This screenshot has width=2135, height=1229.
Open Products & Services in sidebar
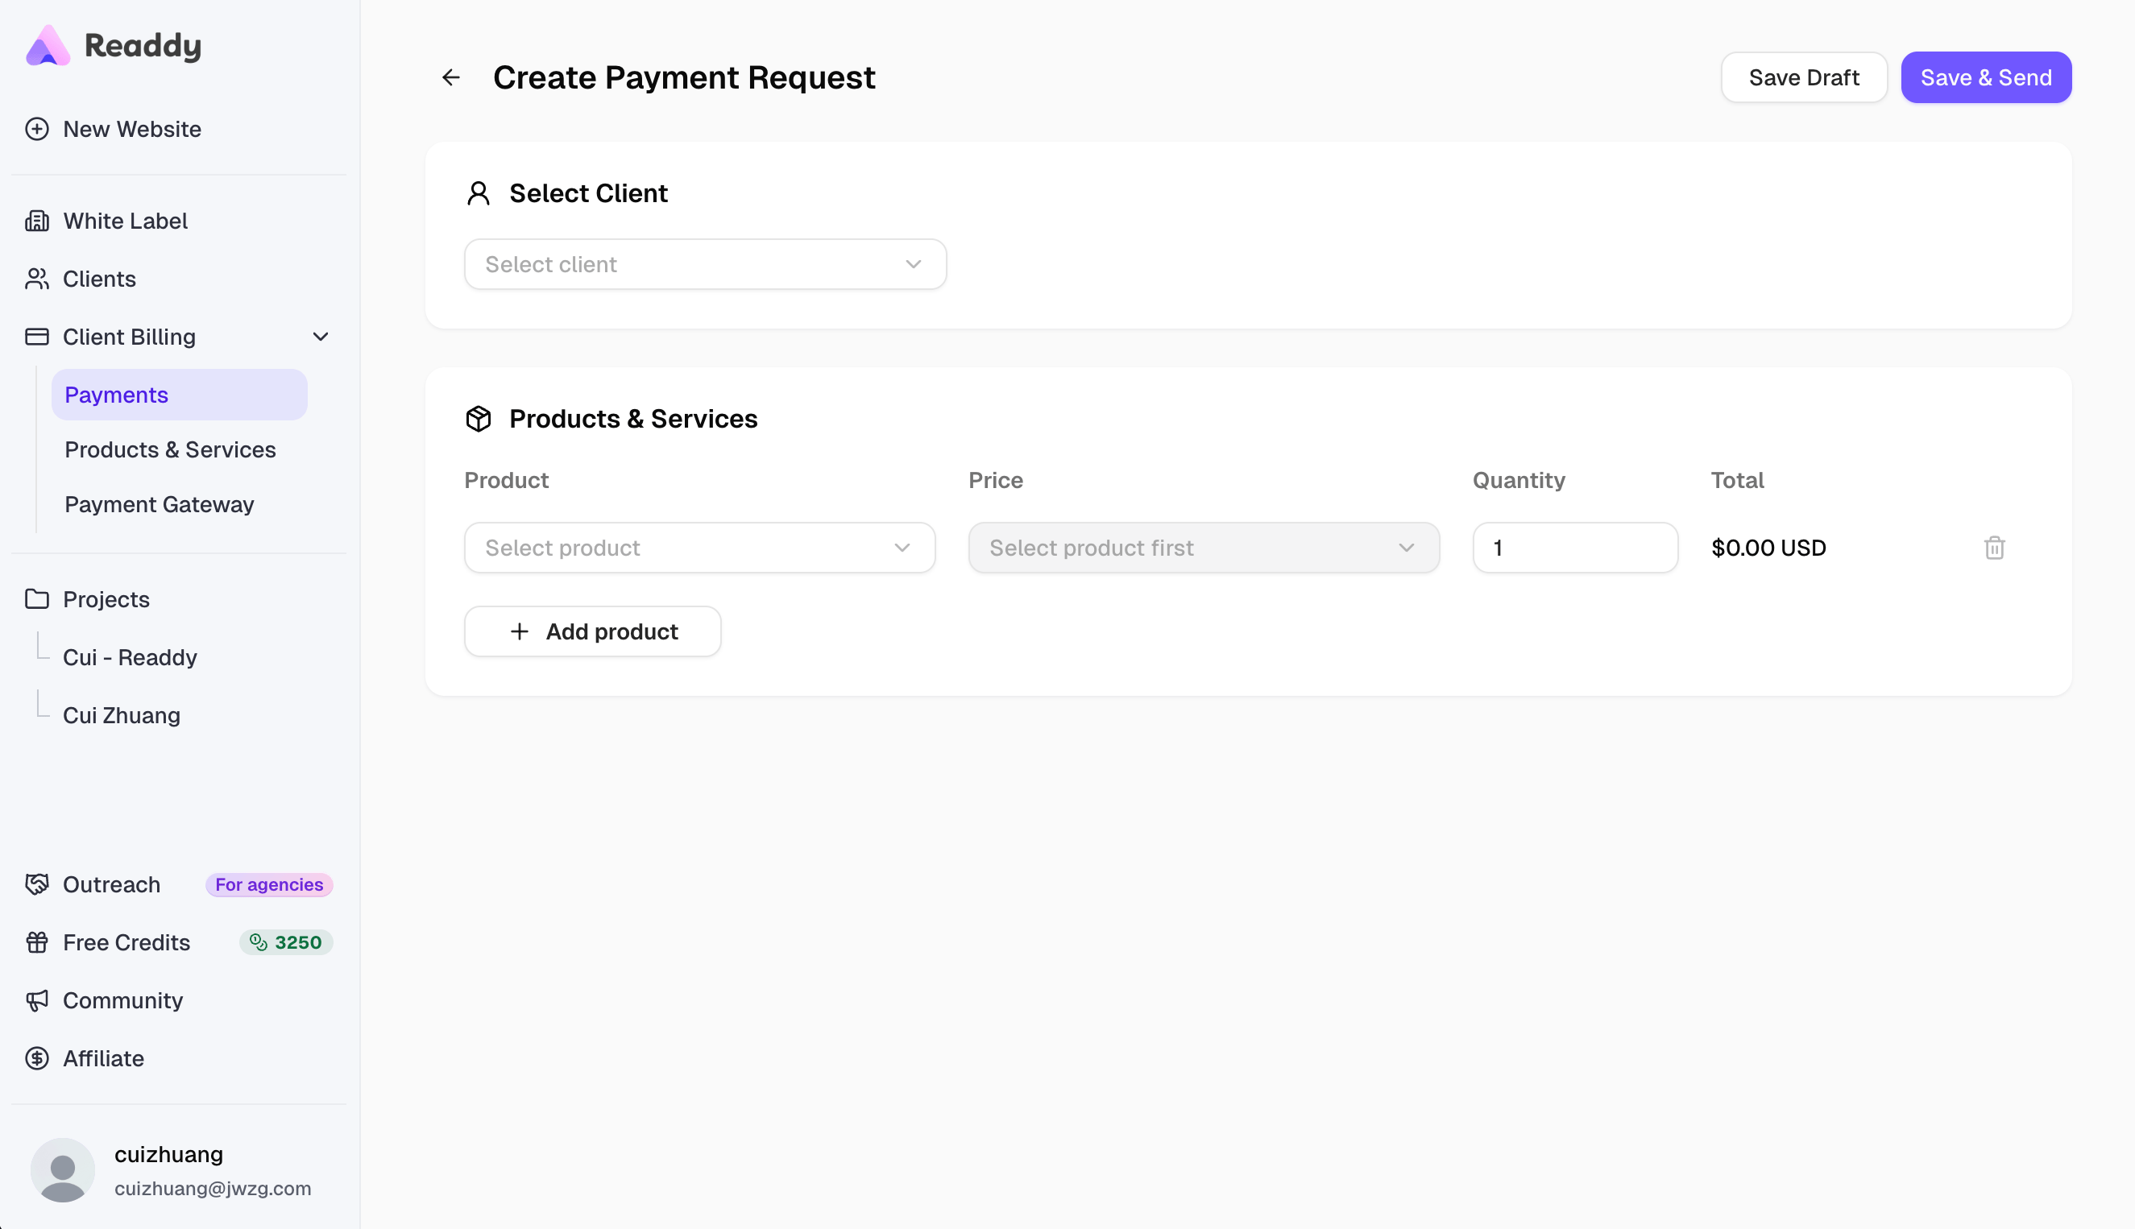click(x=171, y=450)
